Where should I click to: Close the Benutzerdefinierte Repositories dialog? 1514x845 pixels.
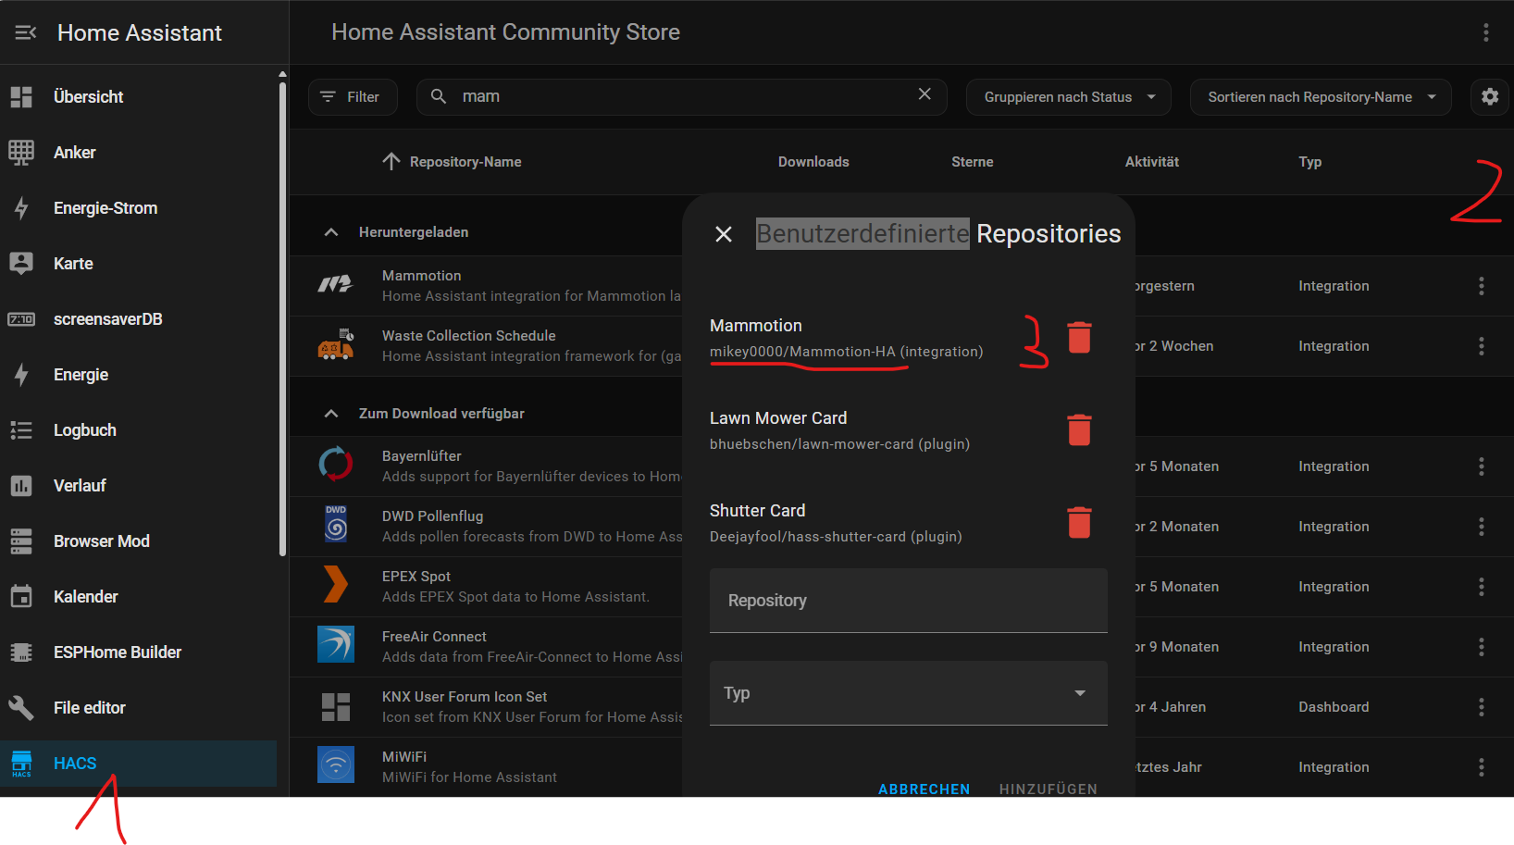pyautogui.click(x=724, y=234)
